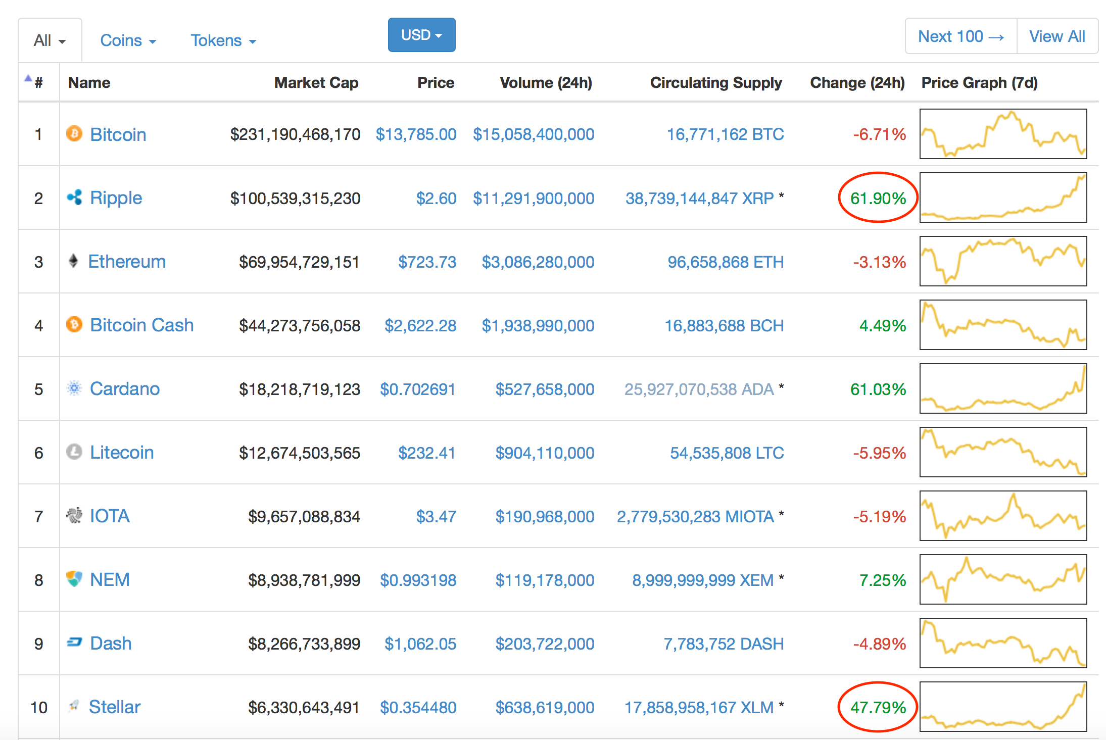The width and height of the screenshot is (1106, 740).
Task: Click the Bitcoin Cash logo icon
Action: pos(74,324)
